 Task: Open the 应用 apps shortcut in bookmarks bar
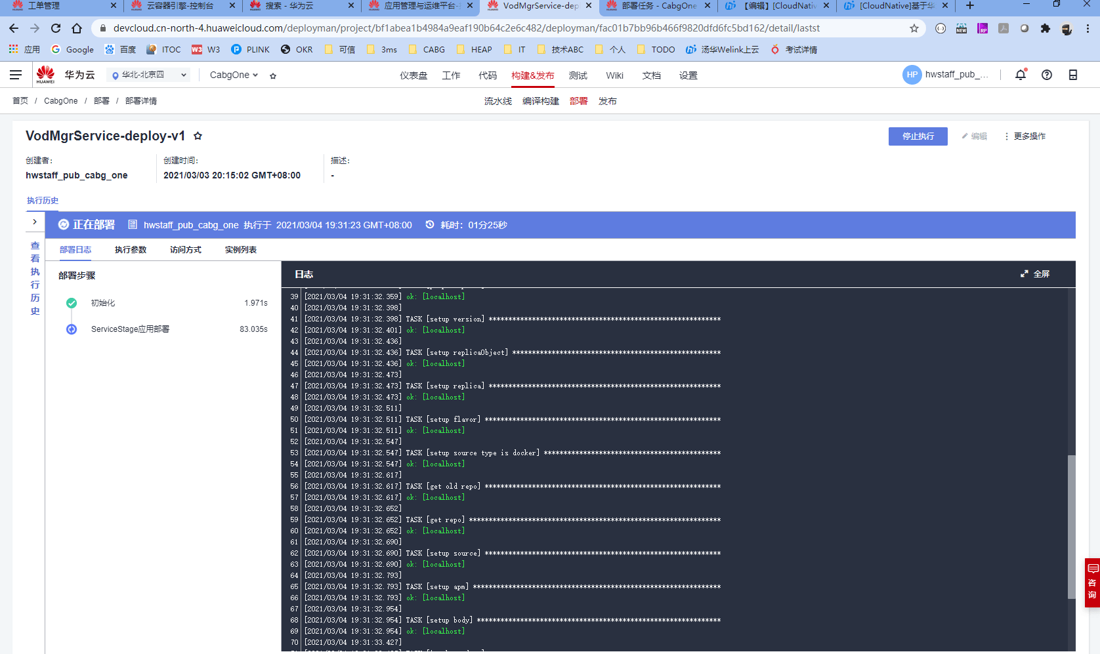[x=24, y=50]
